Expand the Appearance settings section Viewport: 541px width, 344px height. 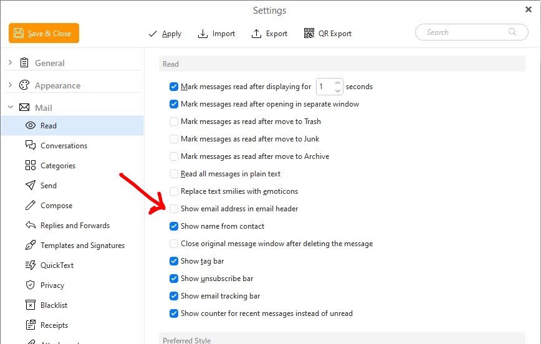11,85
